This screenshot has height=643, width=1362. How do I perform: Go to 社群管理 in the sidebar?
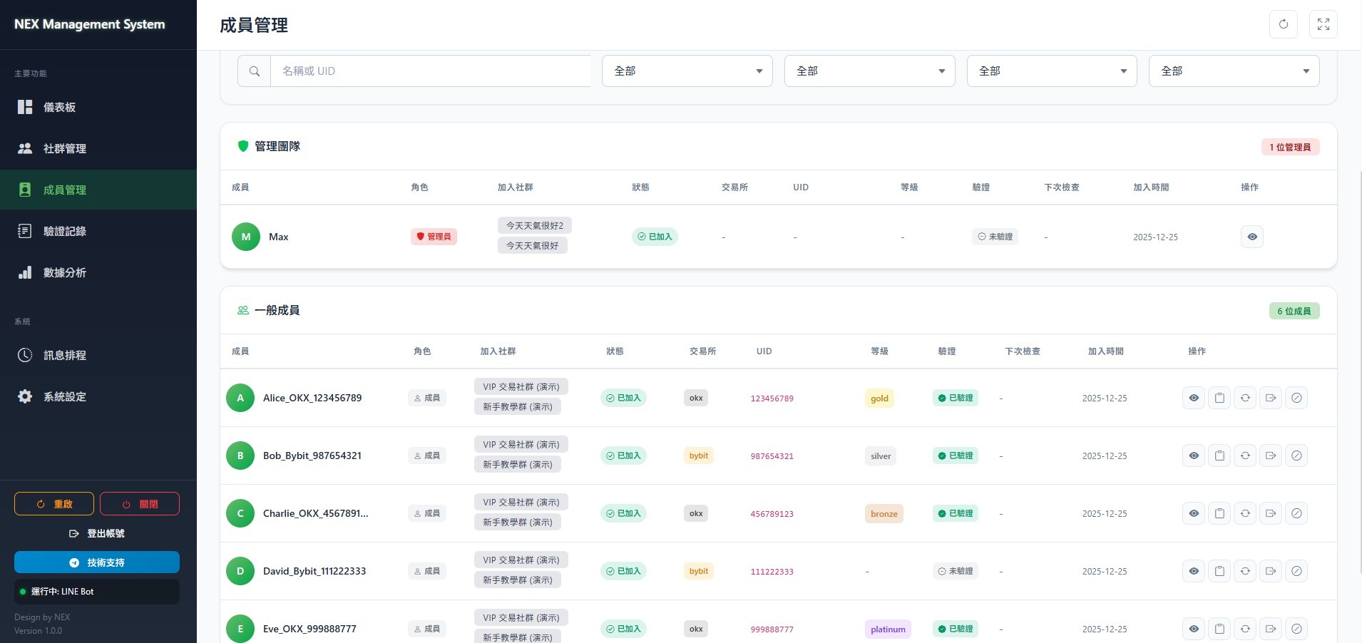pos(64,148)
